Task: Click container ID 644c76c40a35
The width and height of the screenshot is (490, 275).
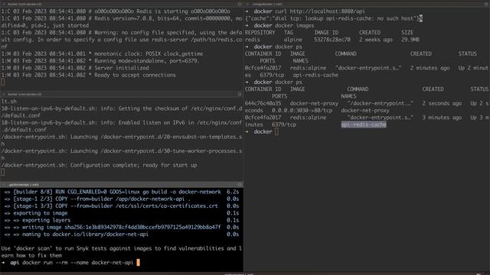Action: point(263,103)
